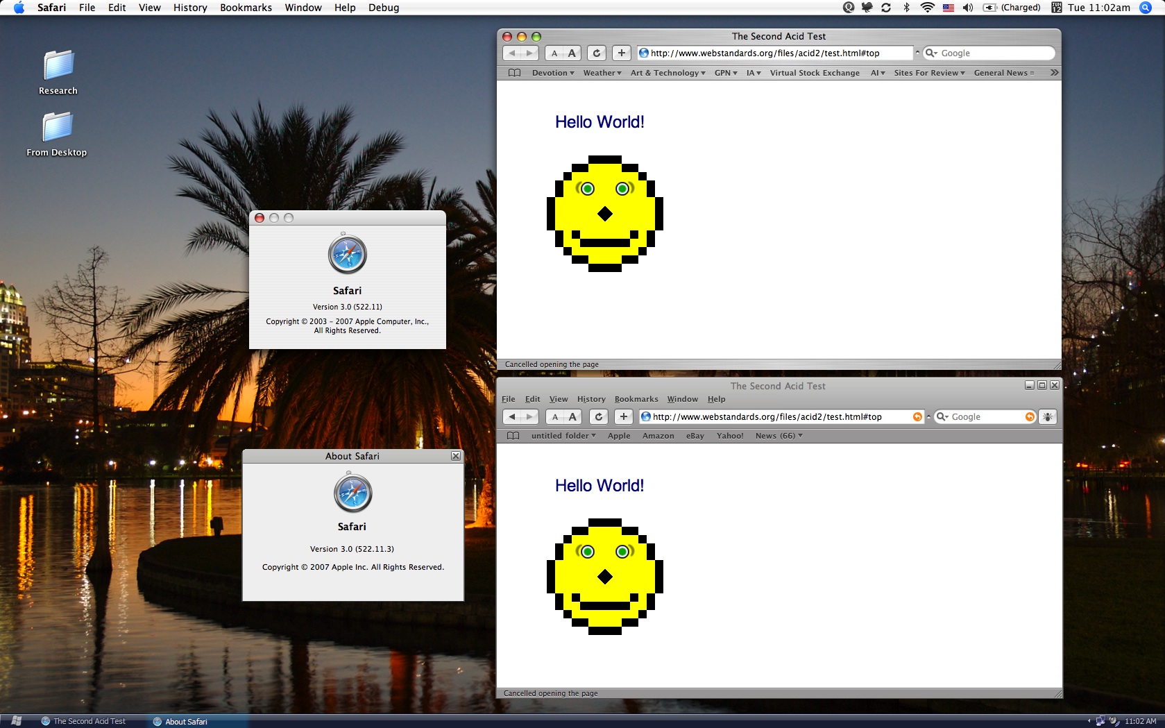Open Bookmarks menu in the lower Safari window
Viewport: 1165px width, 728px height.
click(636, 399)
